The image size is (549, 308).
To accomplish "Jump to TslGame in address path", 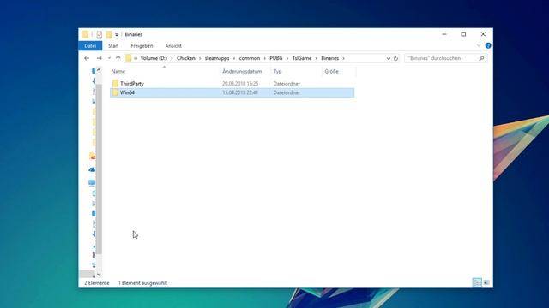I will tap(302, 58).
